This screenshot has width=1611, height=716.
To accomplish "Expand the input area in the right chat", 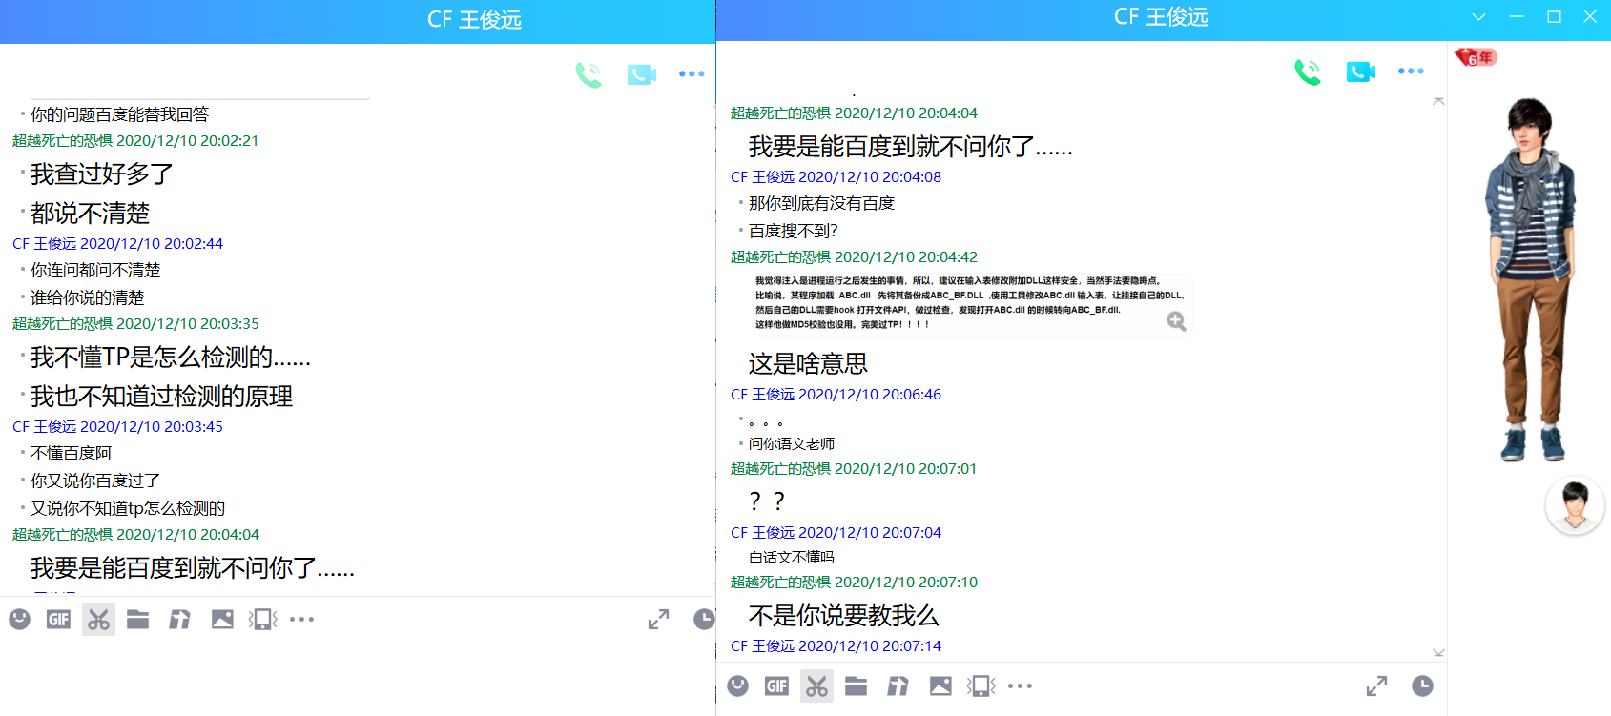I will click(1376, 686).
